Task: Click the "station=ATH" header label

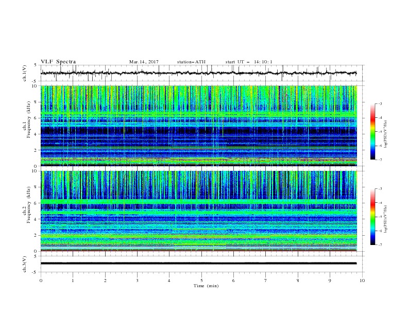Action: click(191, 62)
